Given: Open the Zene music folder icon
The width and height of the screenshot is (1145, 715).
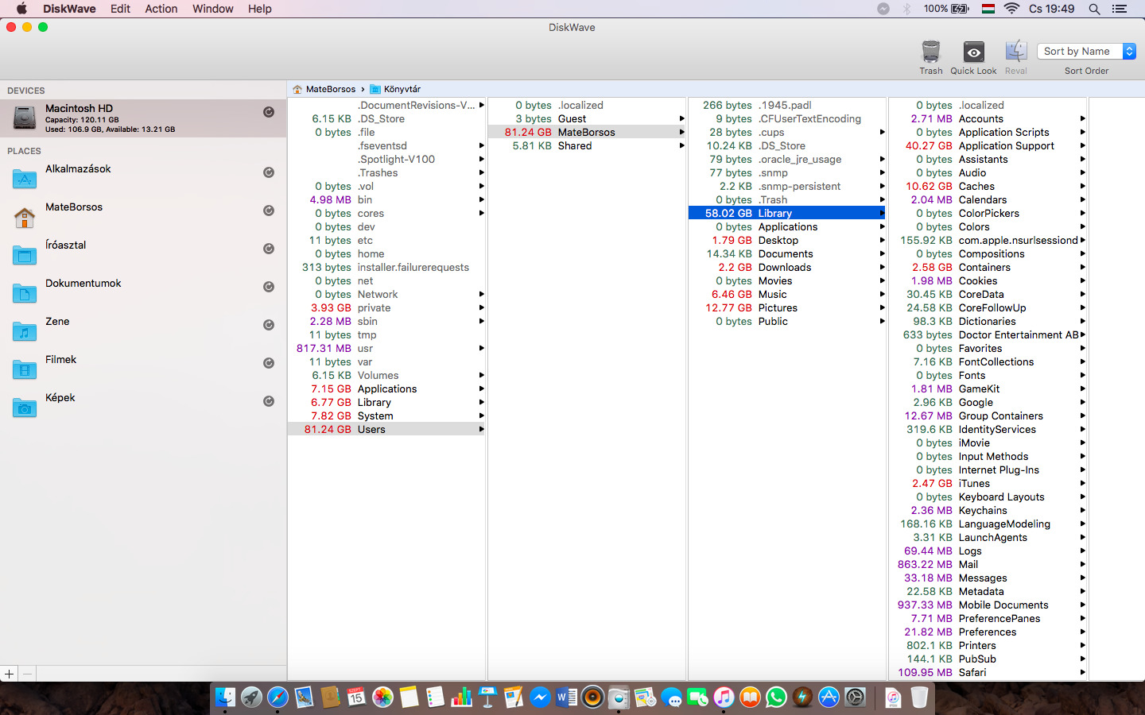Looking at the screenshot, I should pyautogui.click(x=25, y=331).
